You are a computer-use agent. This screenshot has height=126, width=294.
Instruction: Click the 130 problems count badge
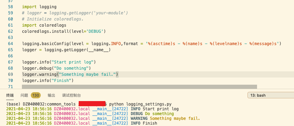pyautogui.click(x=36, y=95)
